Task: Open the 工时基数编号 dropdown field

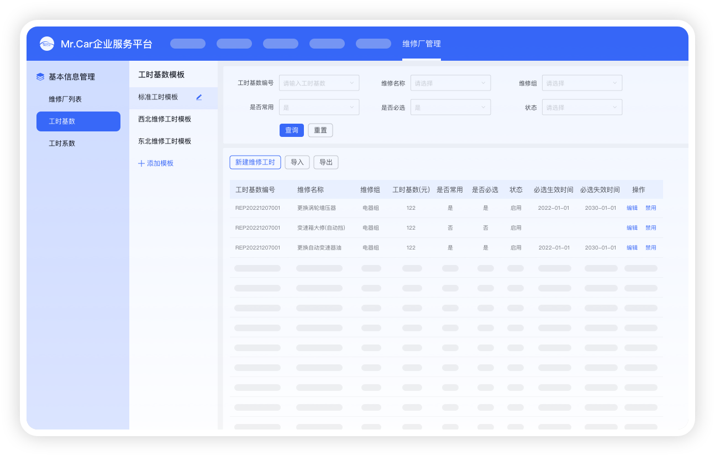Action: click(x=319, y=83)
